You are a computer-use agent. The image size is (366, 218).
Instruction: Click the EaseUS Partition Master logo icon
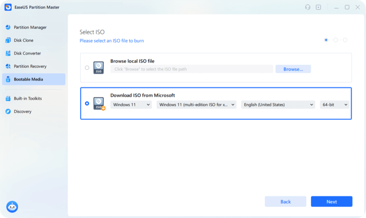(x=8, y=7)
